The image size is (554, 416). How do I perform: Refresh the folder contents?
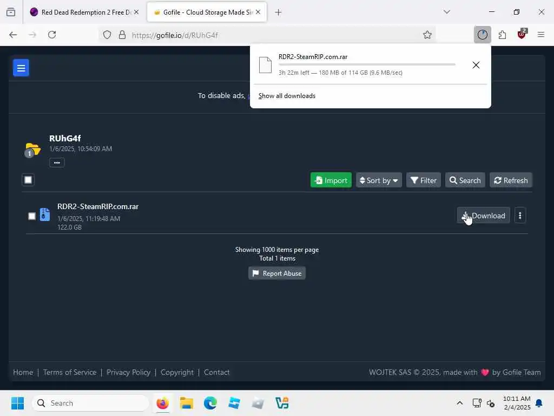[x=511, y=180]
